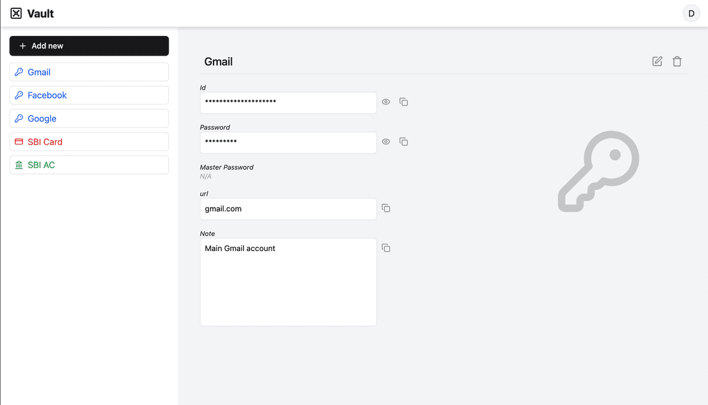Delete the Gmail entry via trash icon
Image resolution: width=708 pixels, height=405 pixels.
click(677, 61)
